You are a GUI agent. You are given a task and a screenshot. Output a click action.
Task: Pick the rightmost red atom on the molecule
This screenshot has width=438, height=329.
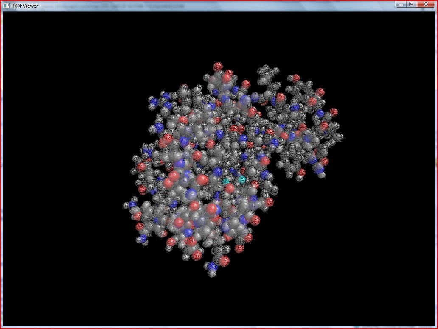pyautogui.click(x=334, y=112)
